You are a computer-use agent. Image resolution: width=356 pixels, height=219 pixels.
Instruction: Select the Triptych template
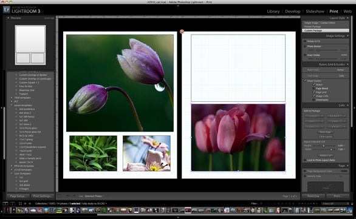tap(24, 94)
